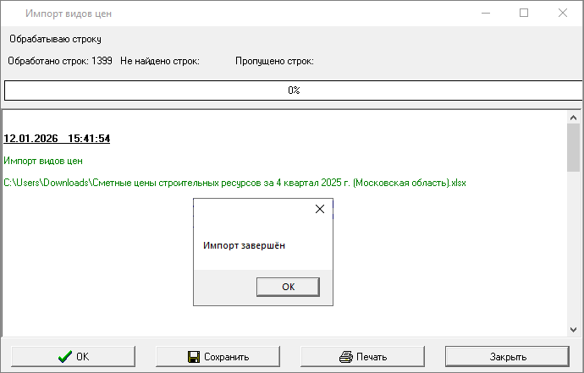The image size is (584, 373).
Task: Click the log scrollbar down arrow
Action: pyautogui.click(x=573, y=330)
